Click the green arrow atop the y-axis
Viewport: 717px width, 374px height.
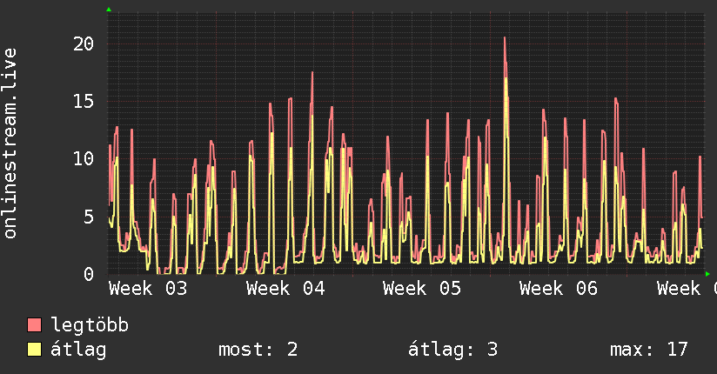(x=109, y=10)
